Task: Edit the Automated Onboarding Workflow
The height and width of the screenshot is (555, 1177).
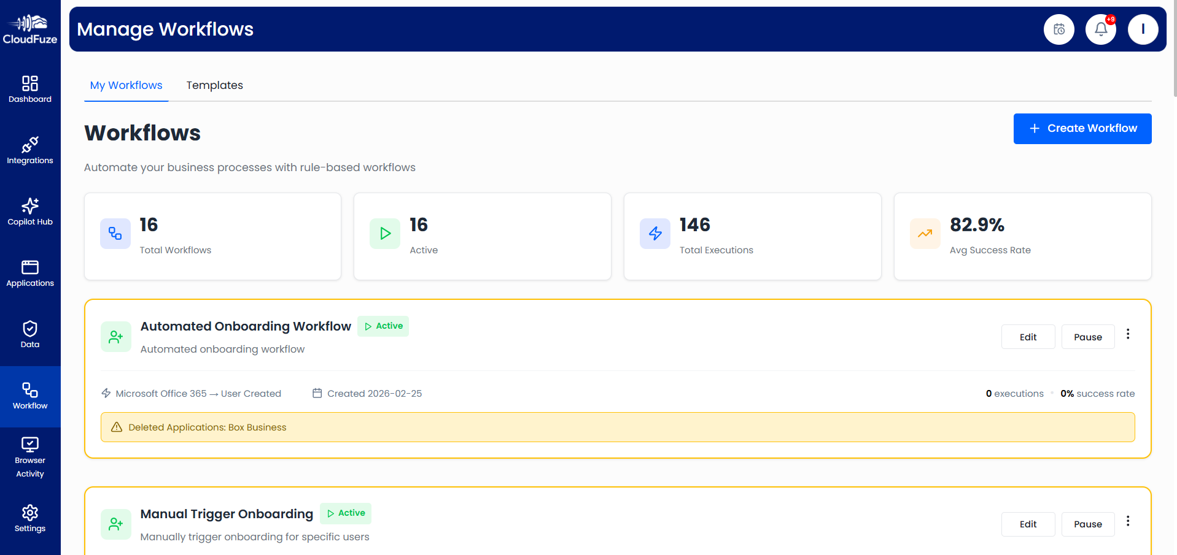Action: coord(1028,337)
